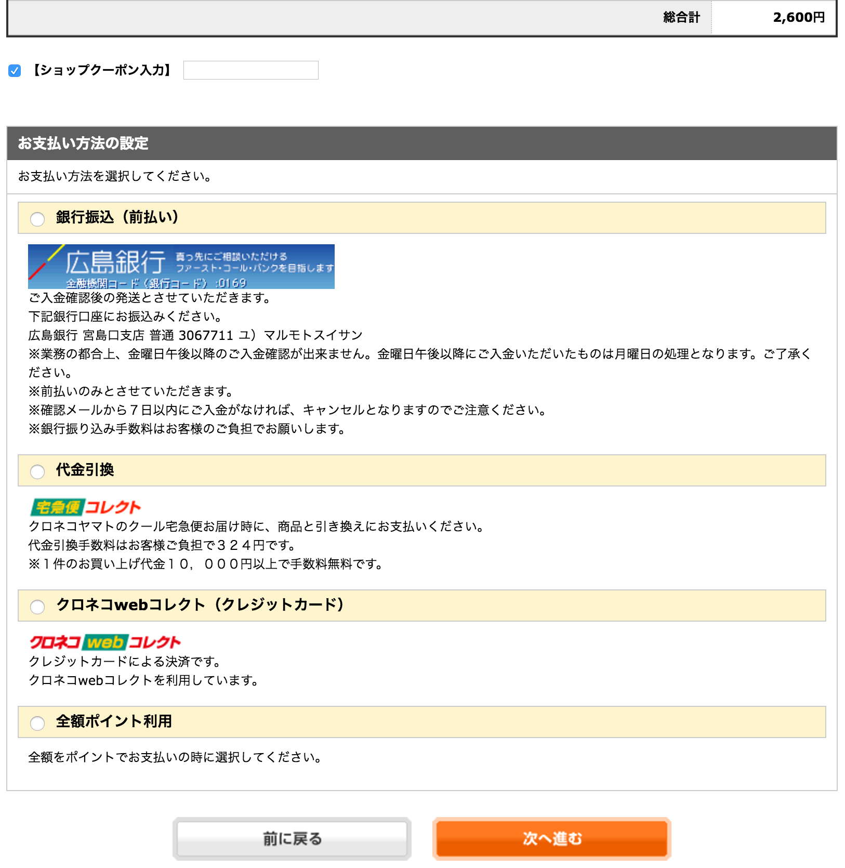This screenshot has height=868, width=845.
Task: Click the 10,000円以上で手数料無料 note
Action: click(206, 564)
